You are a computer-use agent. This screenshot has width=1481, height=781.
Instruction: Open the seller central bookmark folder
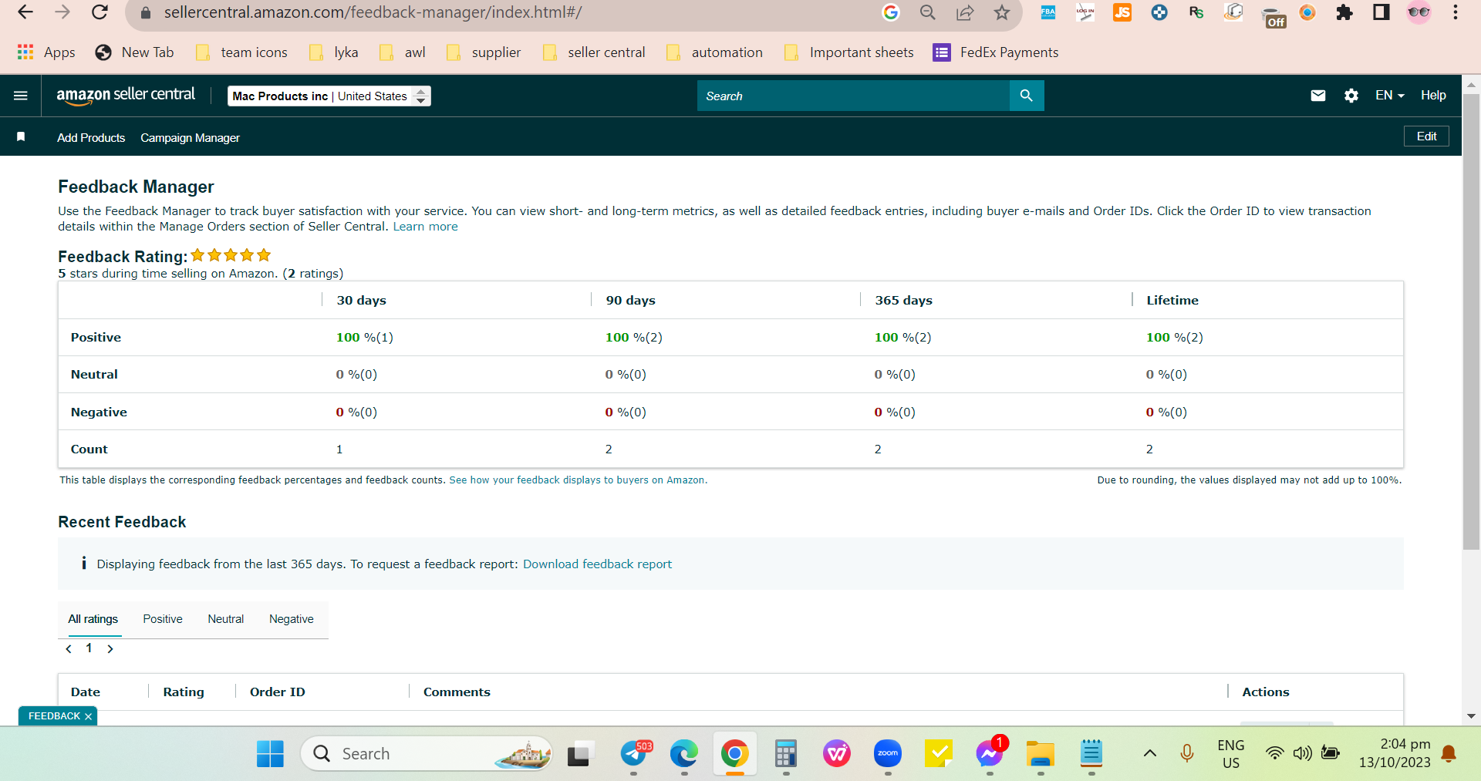pos(594,52)
